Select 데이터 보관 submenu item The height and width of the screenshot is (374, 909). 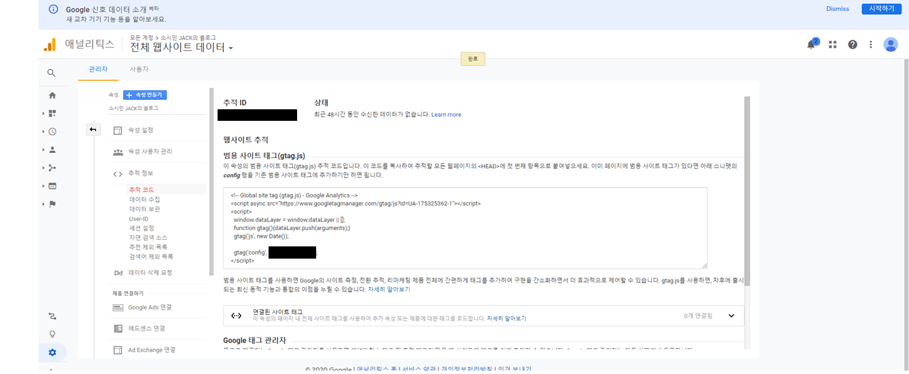(x=145, y=209)
